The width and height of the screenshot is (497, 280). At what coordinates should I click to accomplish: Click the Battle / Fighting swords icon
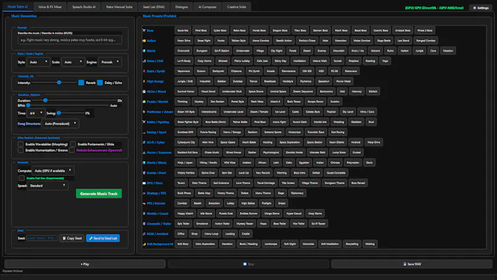tap(144, 122)
